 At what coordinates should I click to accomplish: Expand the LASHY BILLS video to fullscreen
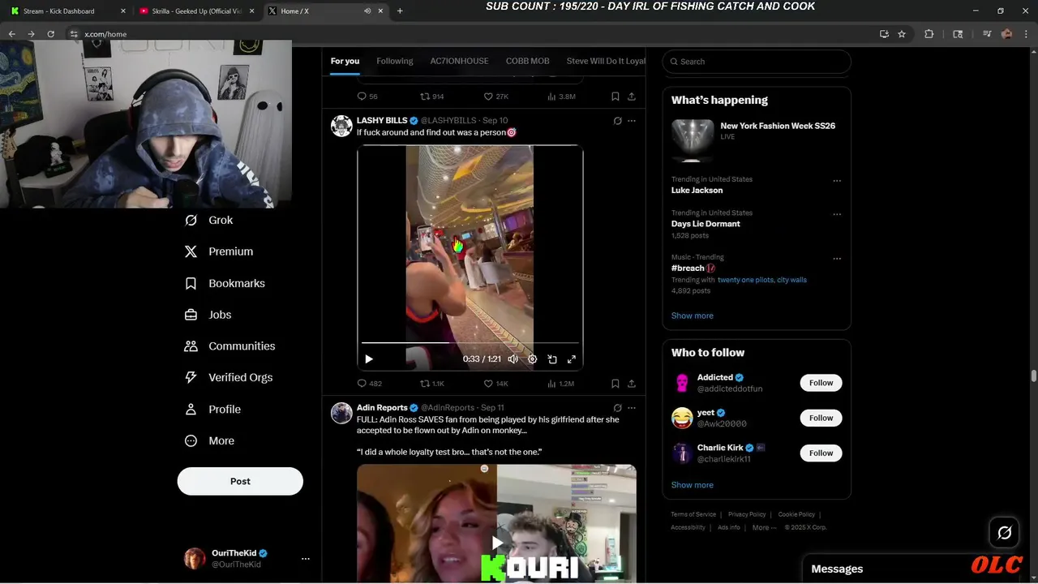click(572, 359)
